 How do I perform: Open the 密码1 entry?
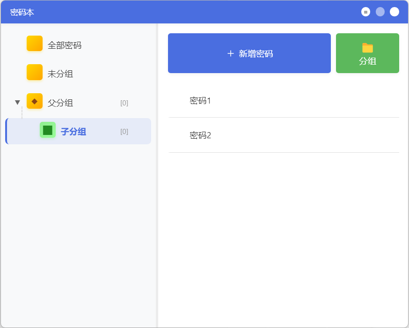tap(200, 100)
